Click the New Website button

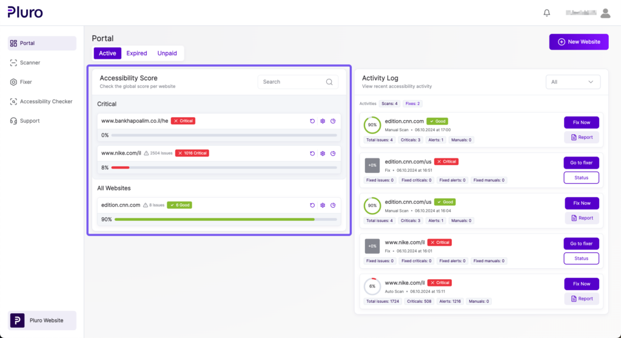pos(579,42)
